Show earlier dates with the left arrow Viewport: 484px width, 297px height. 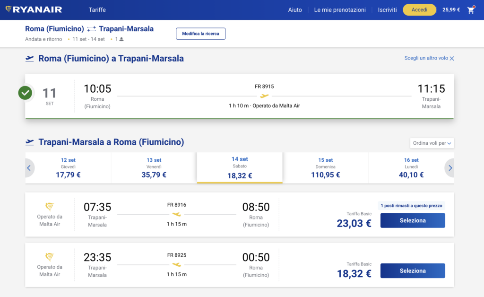point(29,168)
